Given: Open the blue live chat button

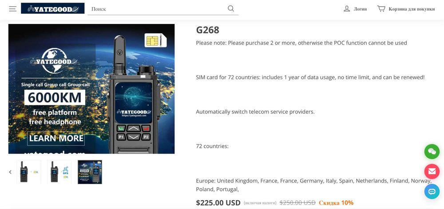Looking at the screenshot, I should [x=432, y=191].
